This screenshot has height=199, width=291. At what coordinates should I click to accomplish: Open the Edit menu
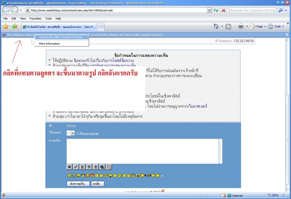[x=14, y=18]
